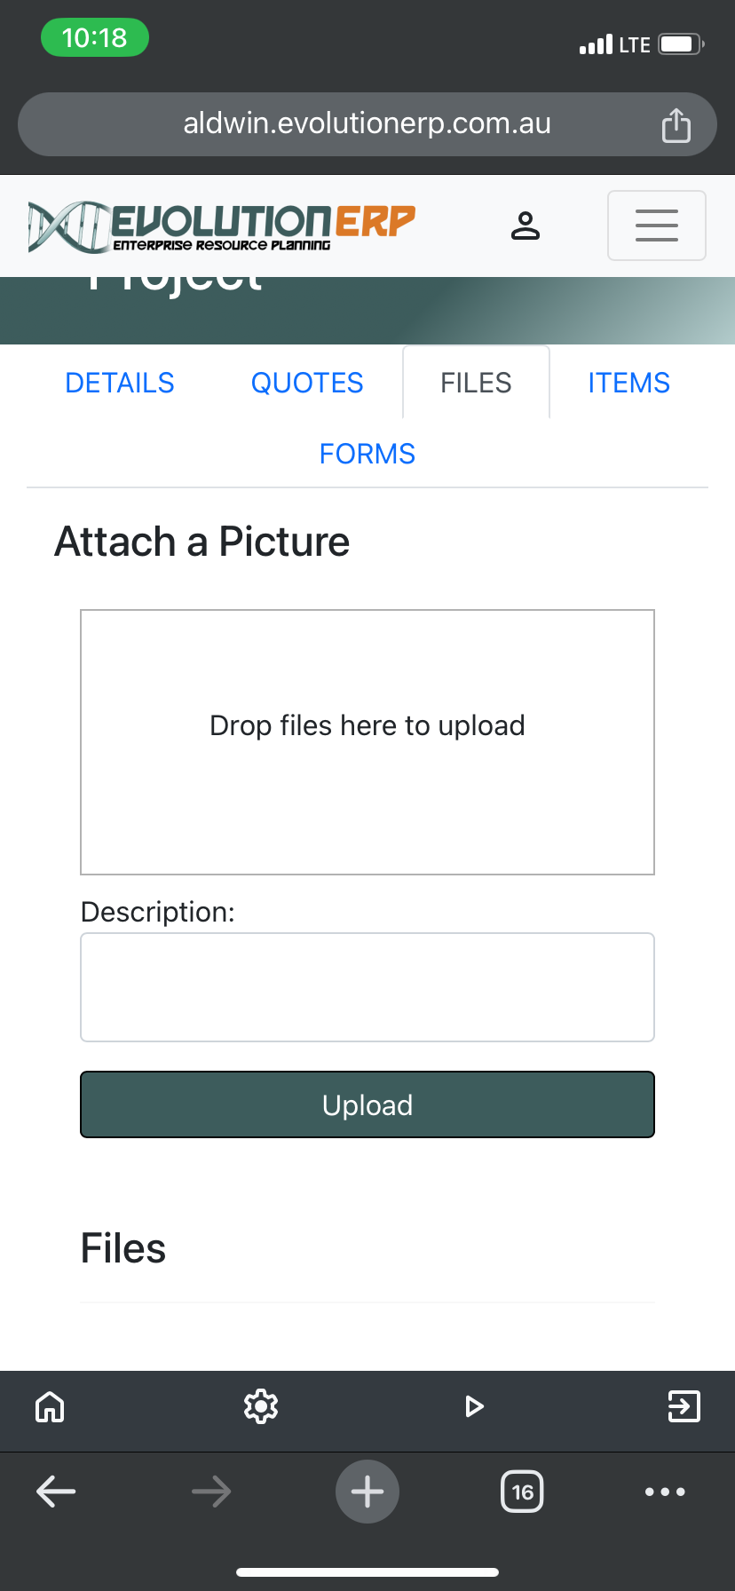Switch to the QUOTES tab
The image size is (735, 1591).
(307, 383)
